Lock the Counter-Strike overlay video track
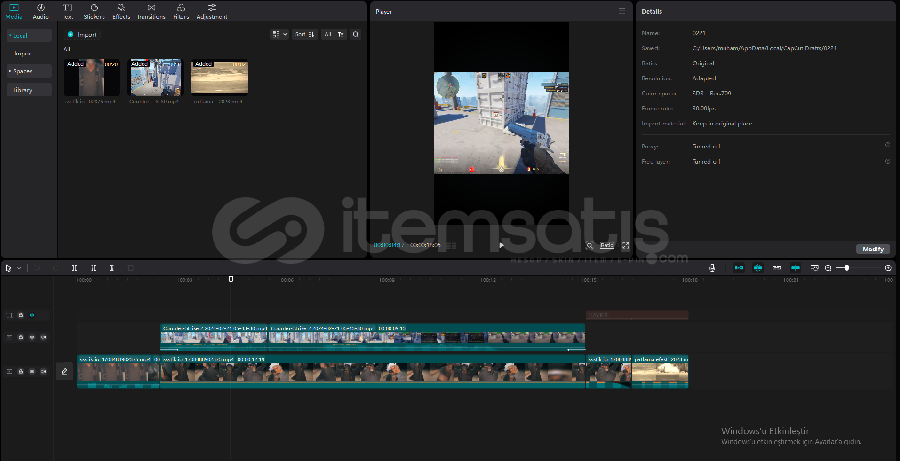900x461 pixels. 21,337
